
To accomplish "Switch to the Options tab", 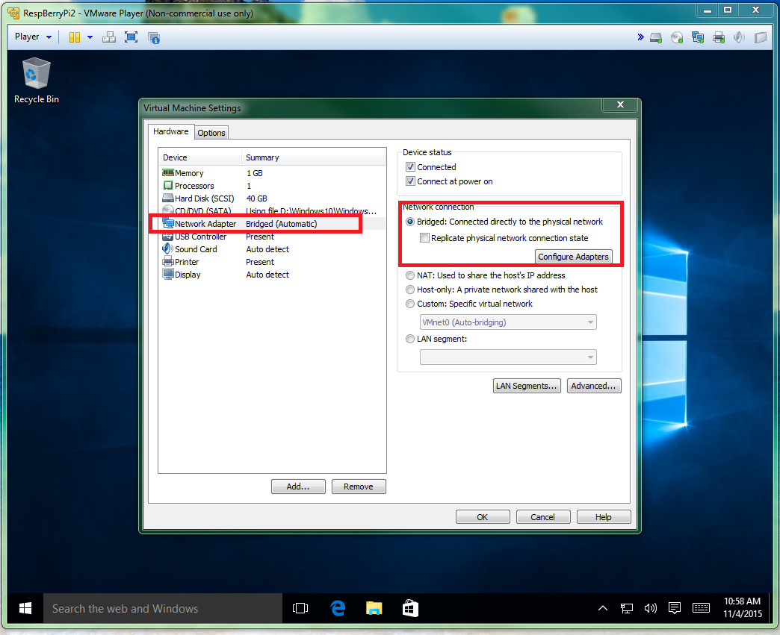I will click(x=211, y=133).
